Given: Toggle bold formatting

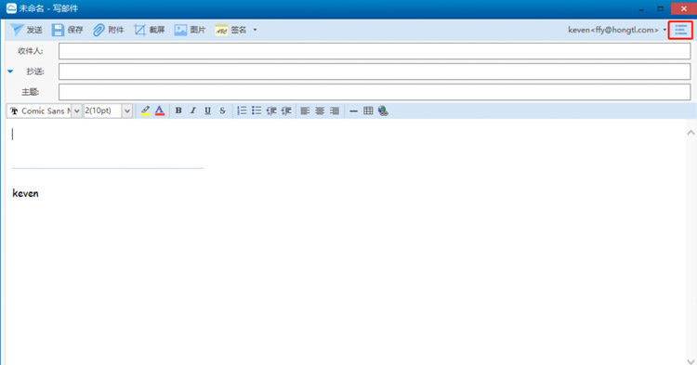Looking at the screenshot, I should click(178, 111).
